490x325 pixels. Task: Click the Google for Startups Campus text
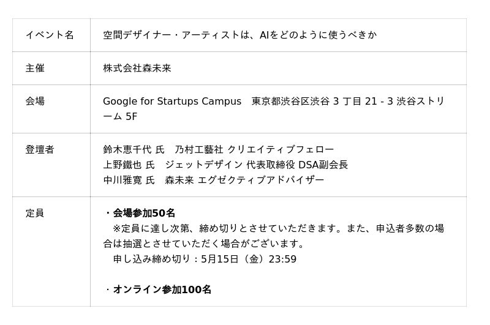172,101
